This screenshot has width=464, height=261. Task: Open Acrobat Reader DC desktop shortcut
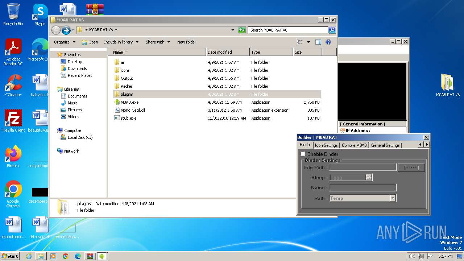pos(13,52)
